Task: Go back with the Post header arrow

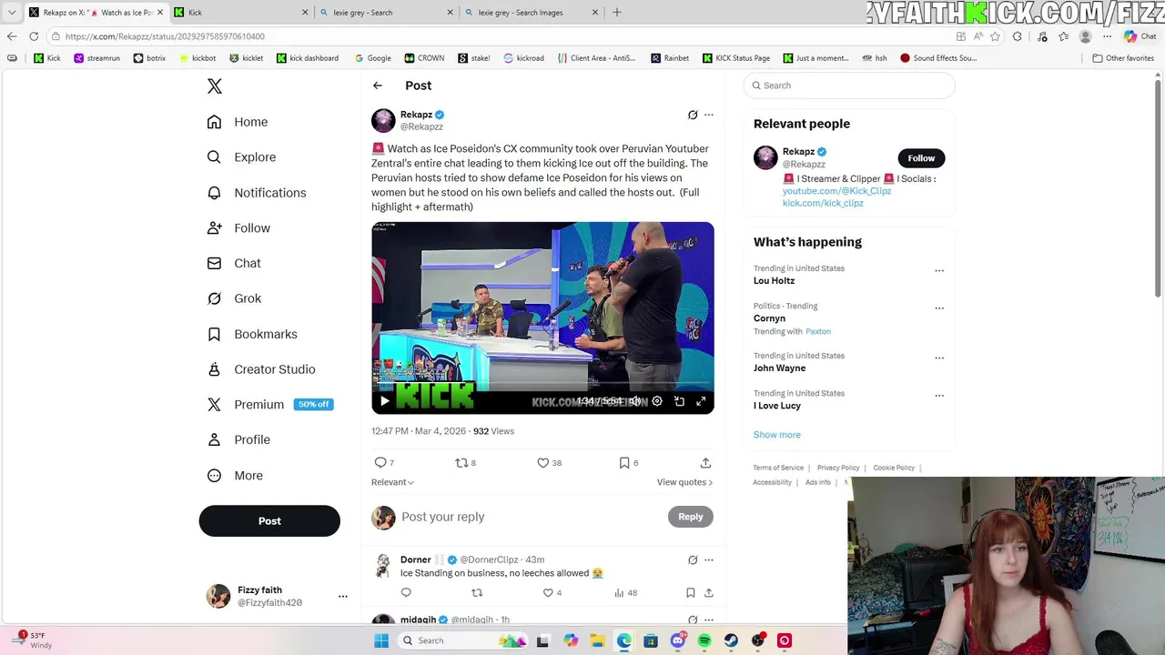Action: pos(378,86)
